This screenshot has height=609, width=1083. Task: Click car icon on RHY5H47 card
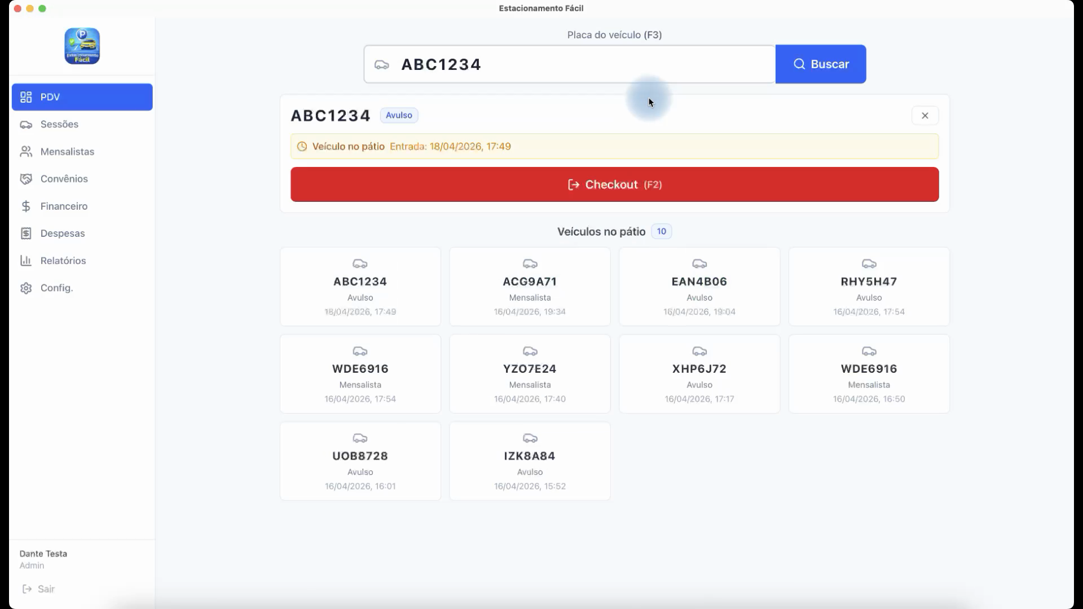coord(869,264)
